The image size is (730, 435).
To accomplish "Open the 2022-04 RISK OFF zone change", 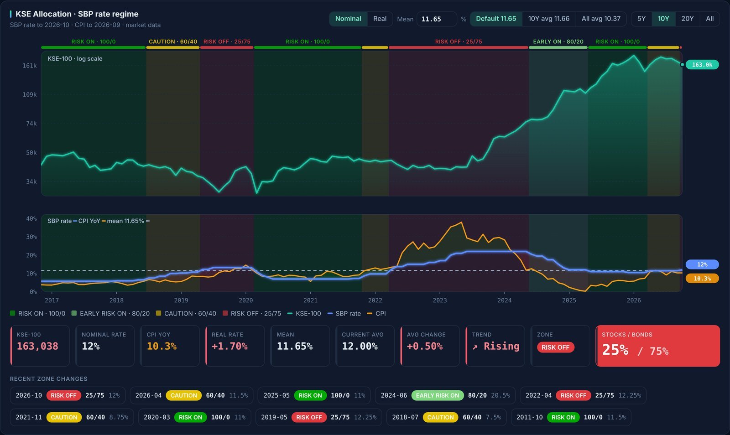I will pyautogui.click(x=583, y=395).
